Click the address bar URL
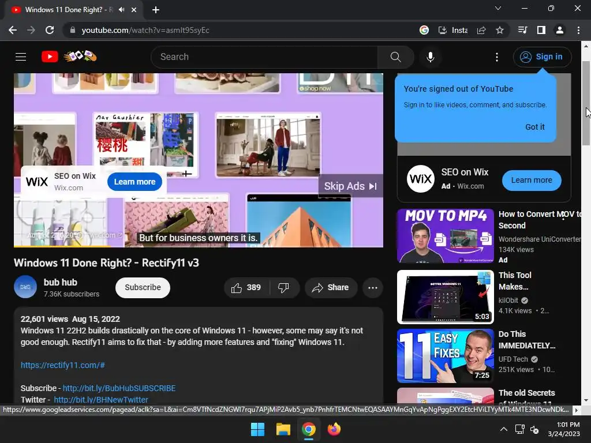Screen dimensions: 591x443 [x=145, y=30]
